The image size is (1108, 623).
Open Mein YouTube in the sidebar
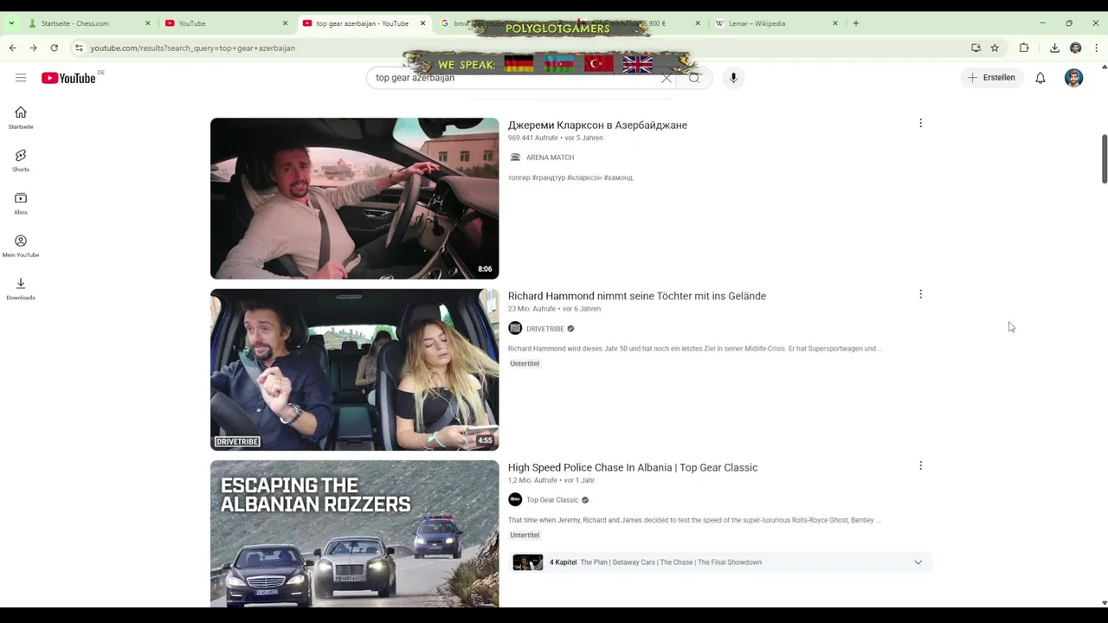tap(21, 246)
